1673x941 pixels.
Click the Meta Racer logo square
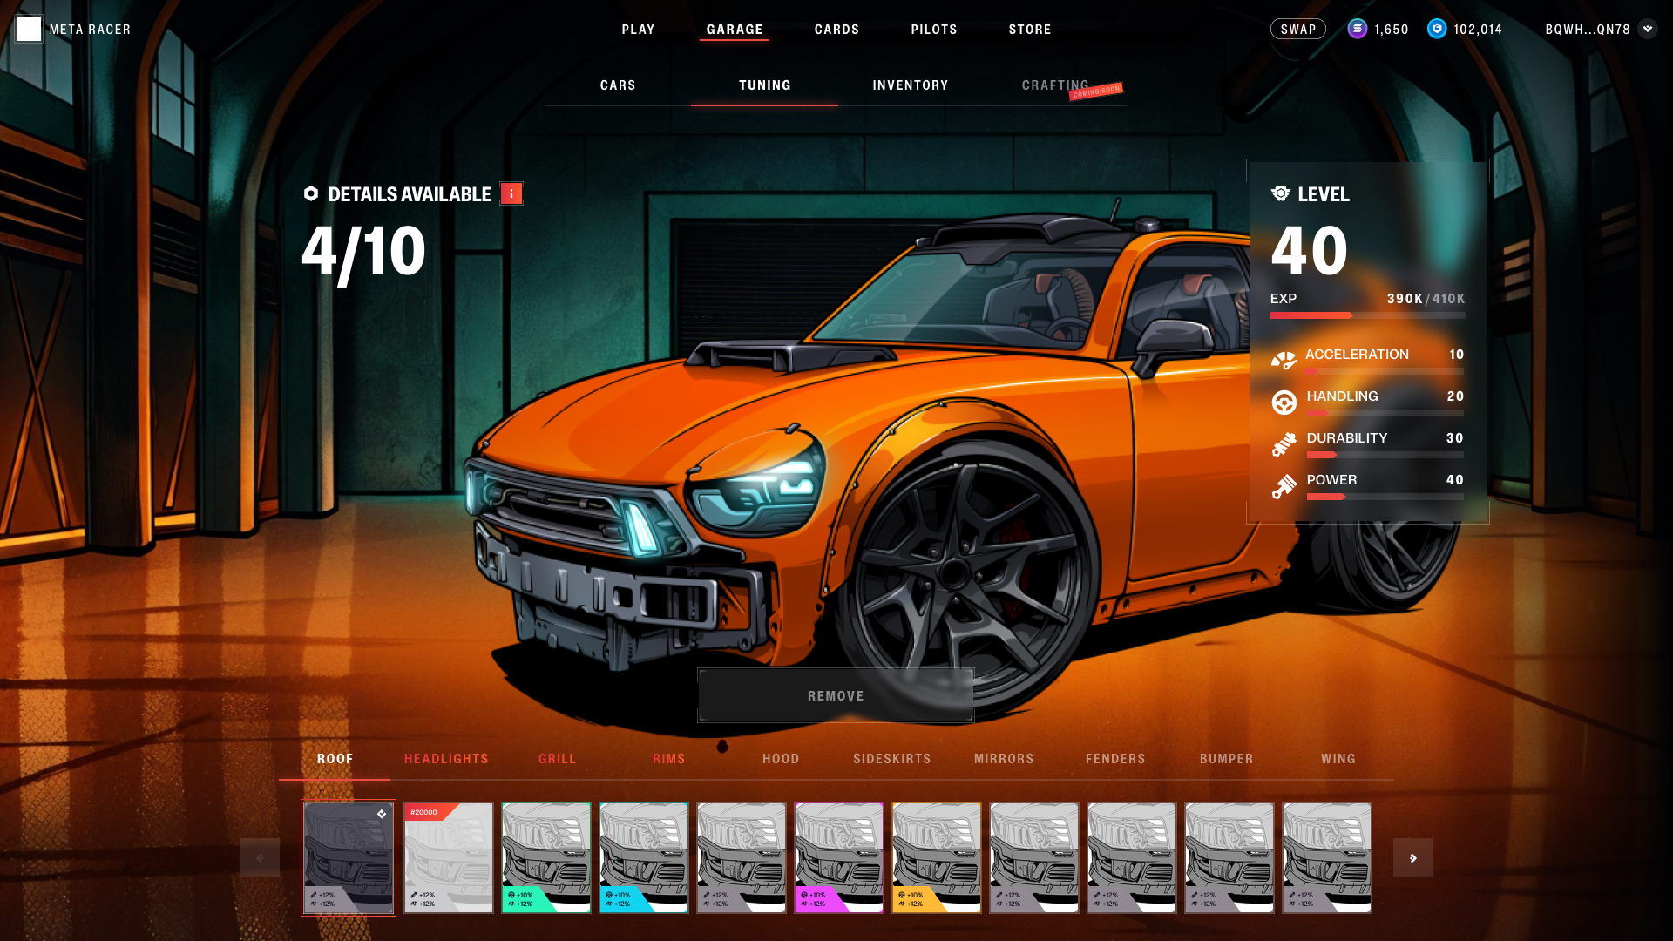click(x=29, y=29)
